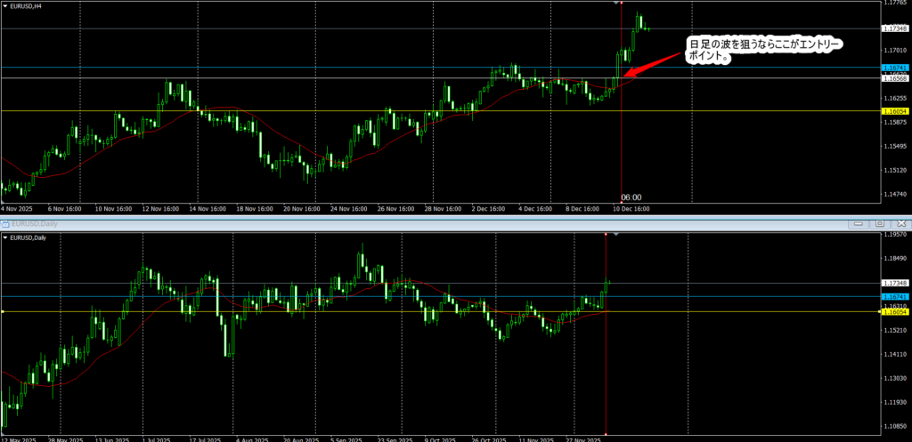Click the yellow line left handle on Daily chart
The height and width of the screenshot is (442, 912).
click(3, 311)
